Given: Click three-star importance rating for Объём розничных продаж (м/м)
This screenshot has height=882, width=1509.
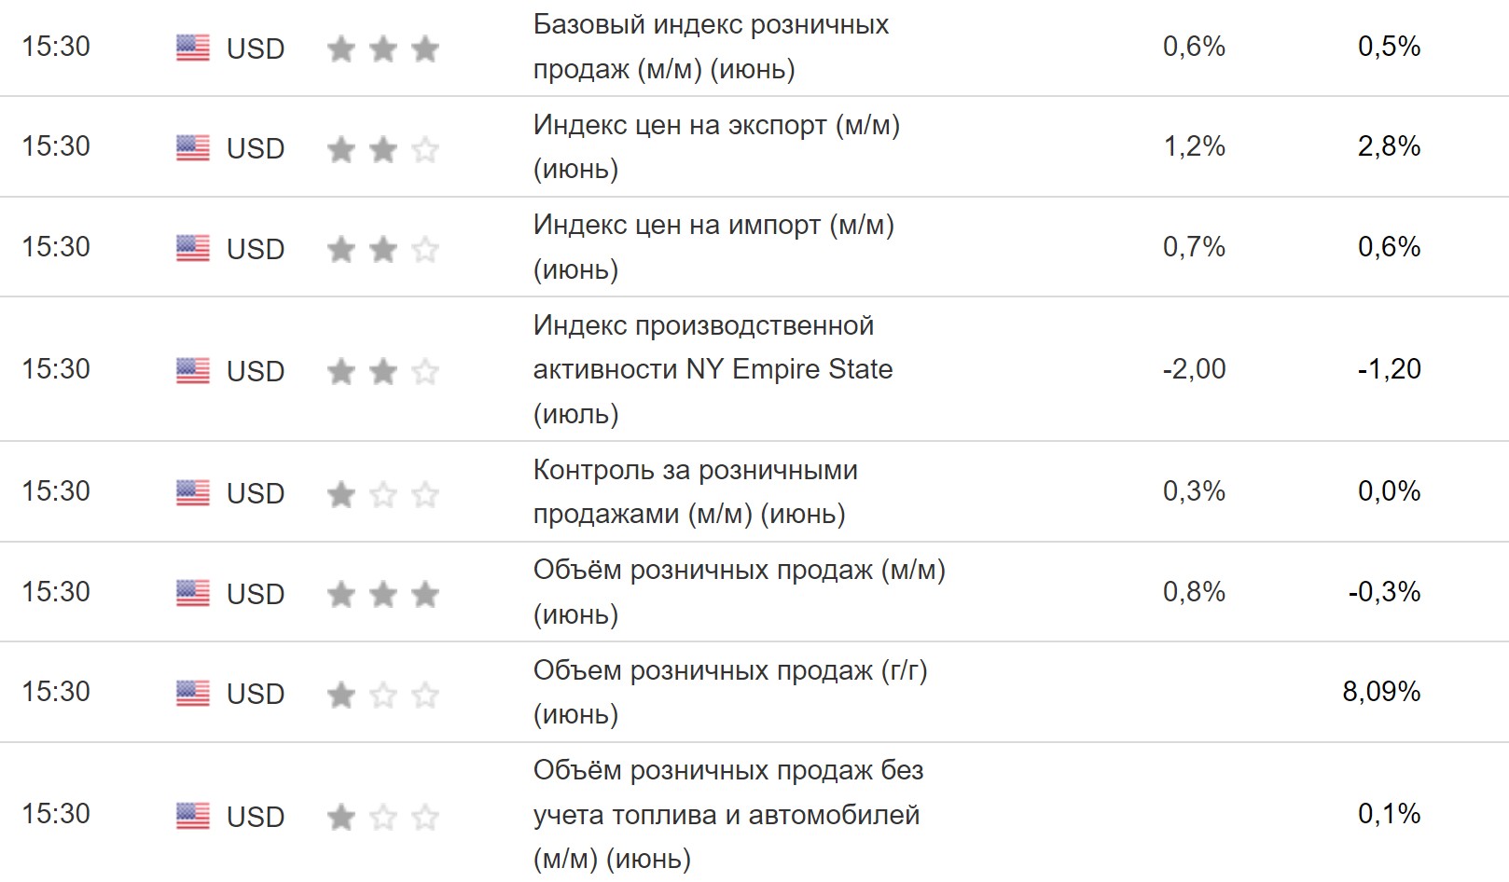Looking at the screenshot, I should [x=382, y=593].
